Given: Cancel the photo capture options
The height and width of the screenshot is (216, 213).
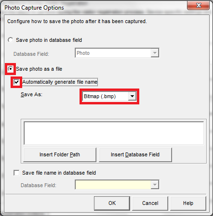Looking at the screenshot, I should pyautogui.click(x=150, y=203).
